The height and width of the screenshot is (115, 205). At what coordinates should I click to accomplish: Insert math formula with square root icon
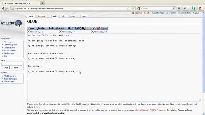click(x=95, y=28)
